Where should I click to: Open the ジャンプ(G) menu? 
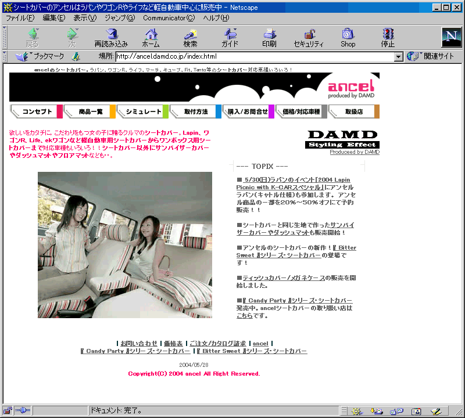click(120, 18)
